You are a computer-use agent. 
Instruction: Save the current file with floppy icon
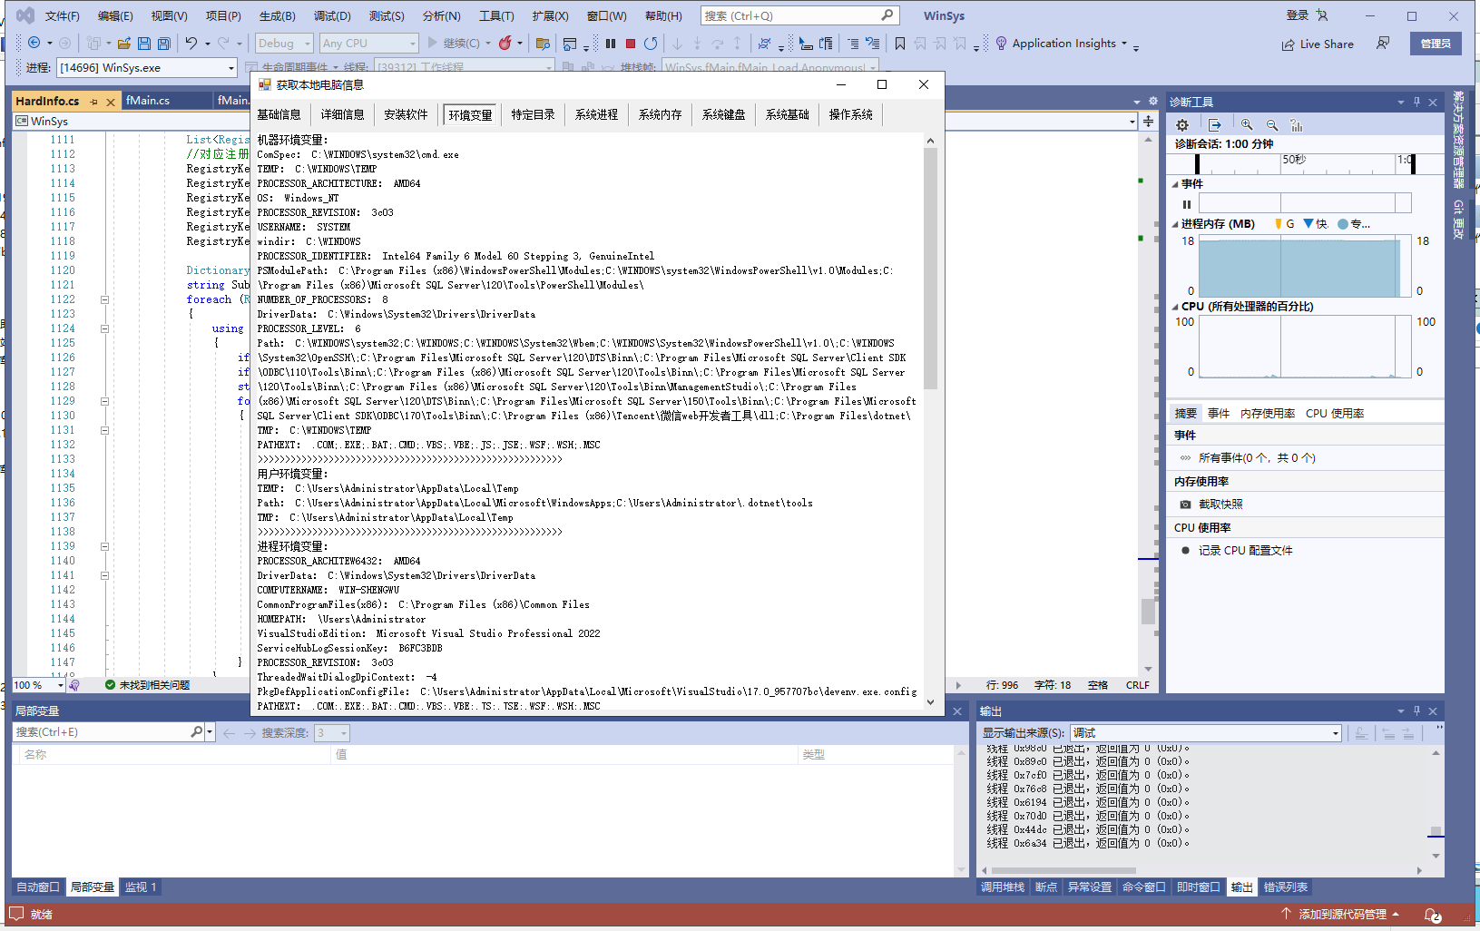(x=144, y=43)
